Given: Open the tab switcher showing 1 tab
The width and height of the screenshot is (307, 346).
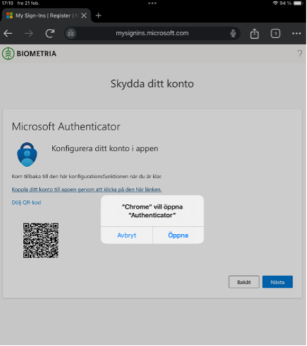Looking at the screenshot, I should coord(276,33).
